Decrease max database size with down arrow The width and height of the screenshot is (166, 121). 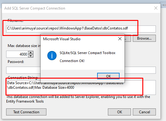(31, 56)
